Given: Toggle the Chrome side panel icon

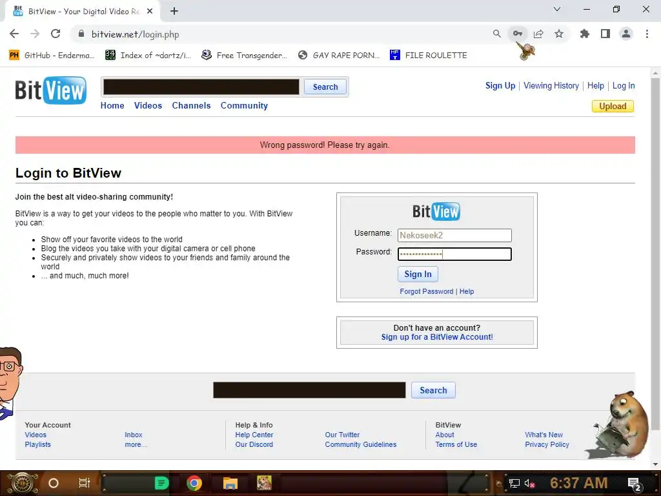Looking at the screenshot, I should click(605, 34).
